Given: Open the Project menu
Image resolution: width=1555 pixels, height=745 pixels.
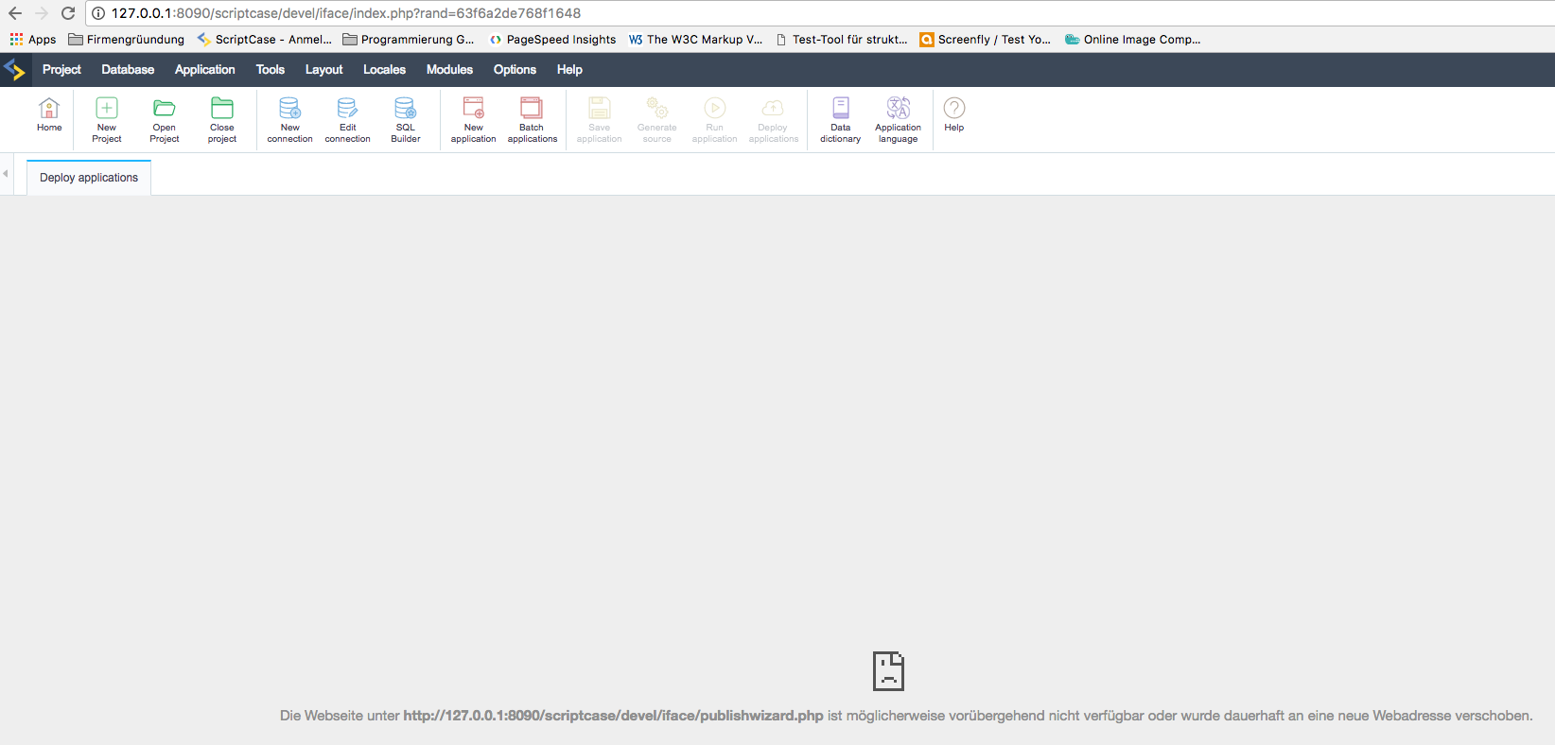Looking at the screenshot, I should [61, 69].
